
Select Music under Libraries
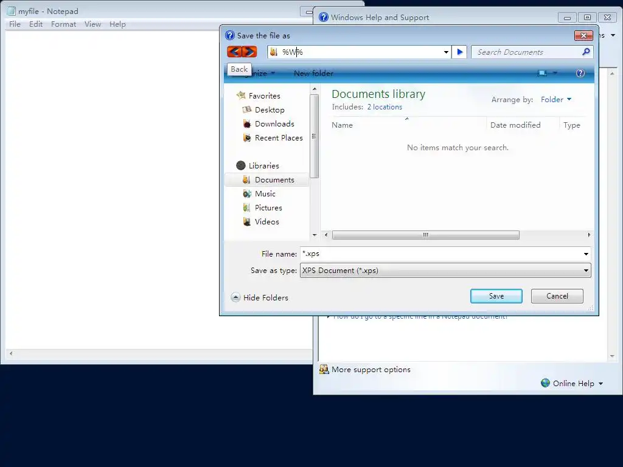265,193
